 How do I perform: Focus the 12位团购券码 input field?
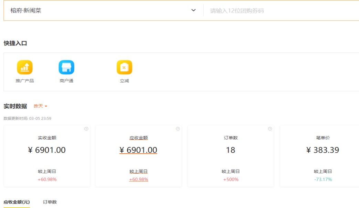(x=282, y=11)
